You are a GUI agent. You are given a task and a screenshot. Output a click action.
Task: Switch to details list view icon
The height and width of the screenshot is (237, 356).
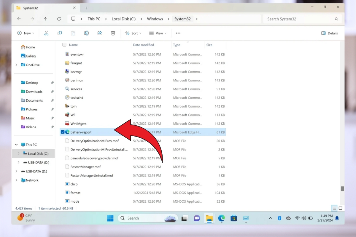click(334, 208)
